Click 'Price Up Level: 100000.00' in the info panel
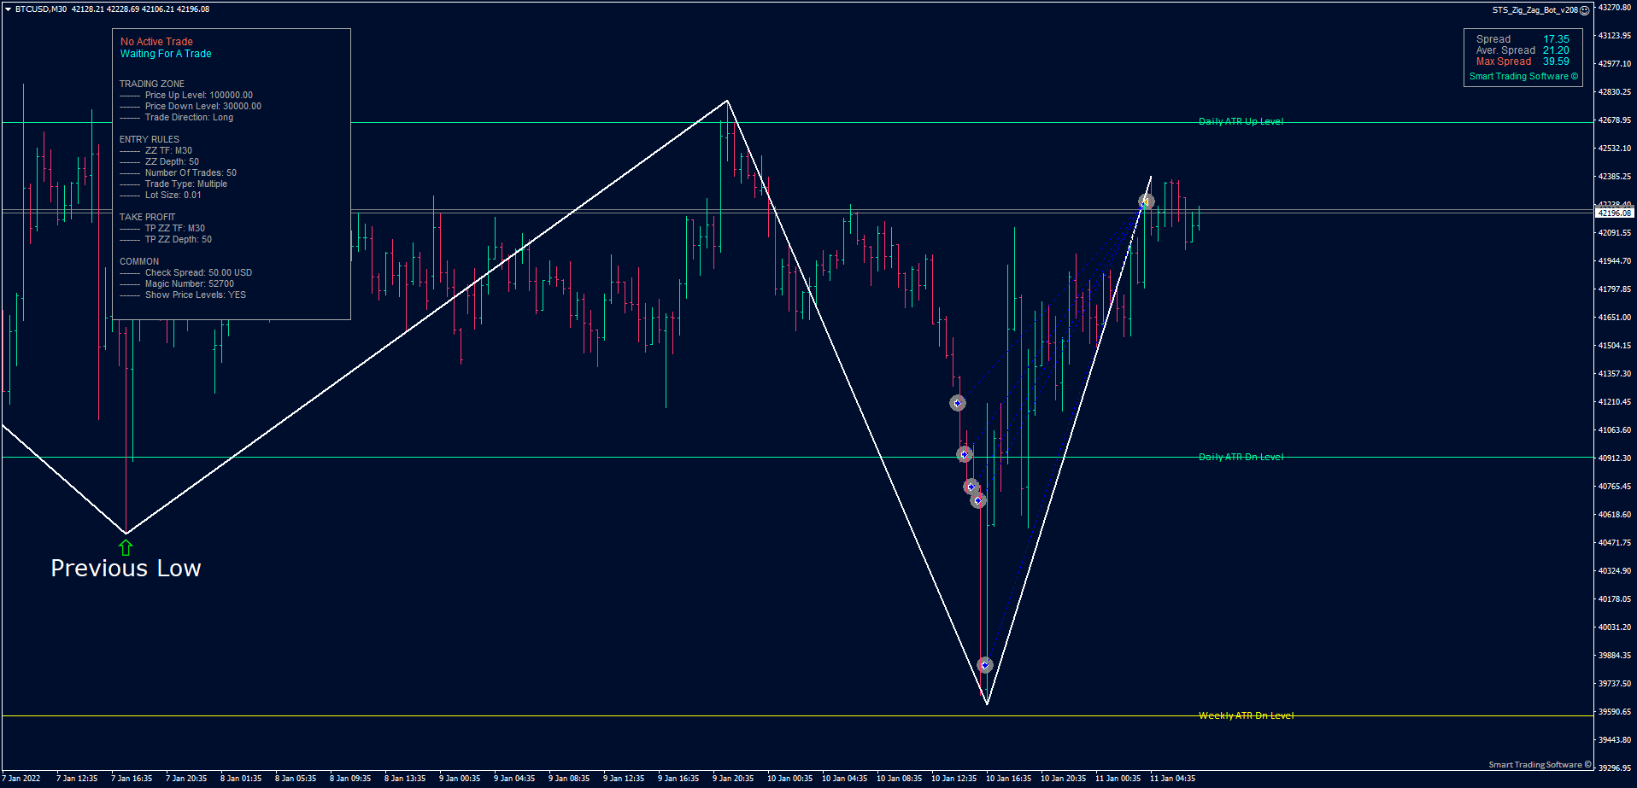This screenshot has height=788, width=1637. (199, 95)
